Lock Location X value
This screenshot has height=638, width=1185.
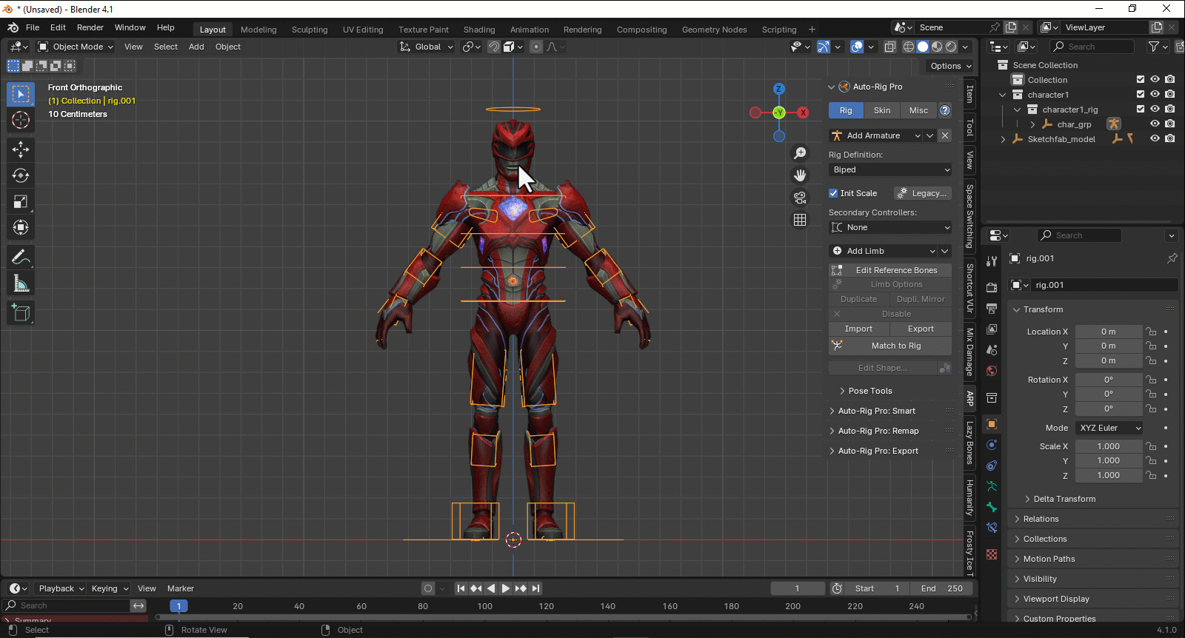1151,332
